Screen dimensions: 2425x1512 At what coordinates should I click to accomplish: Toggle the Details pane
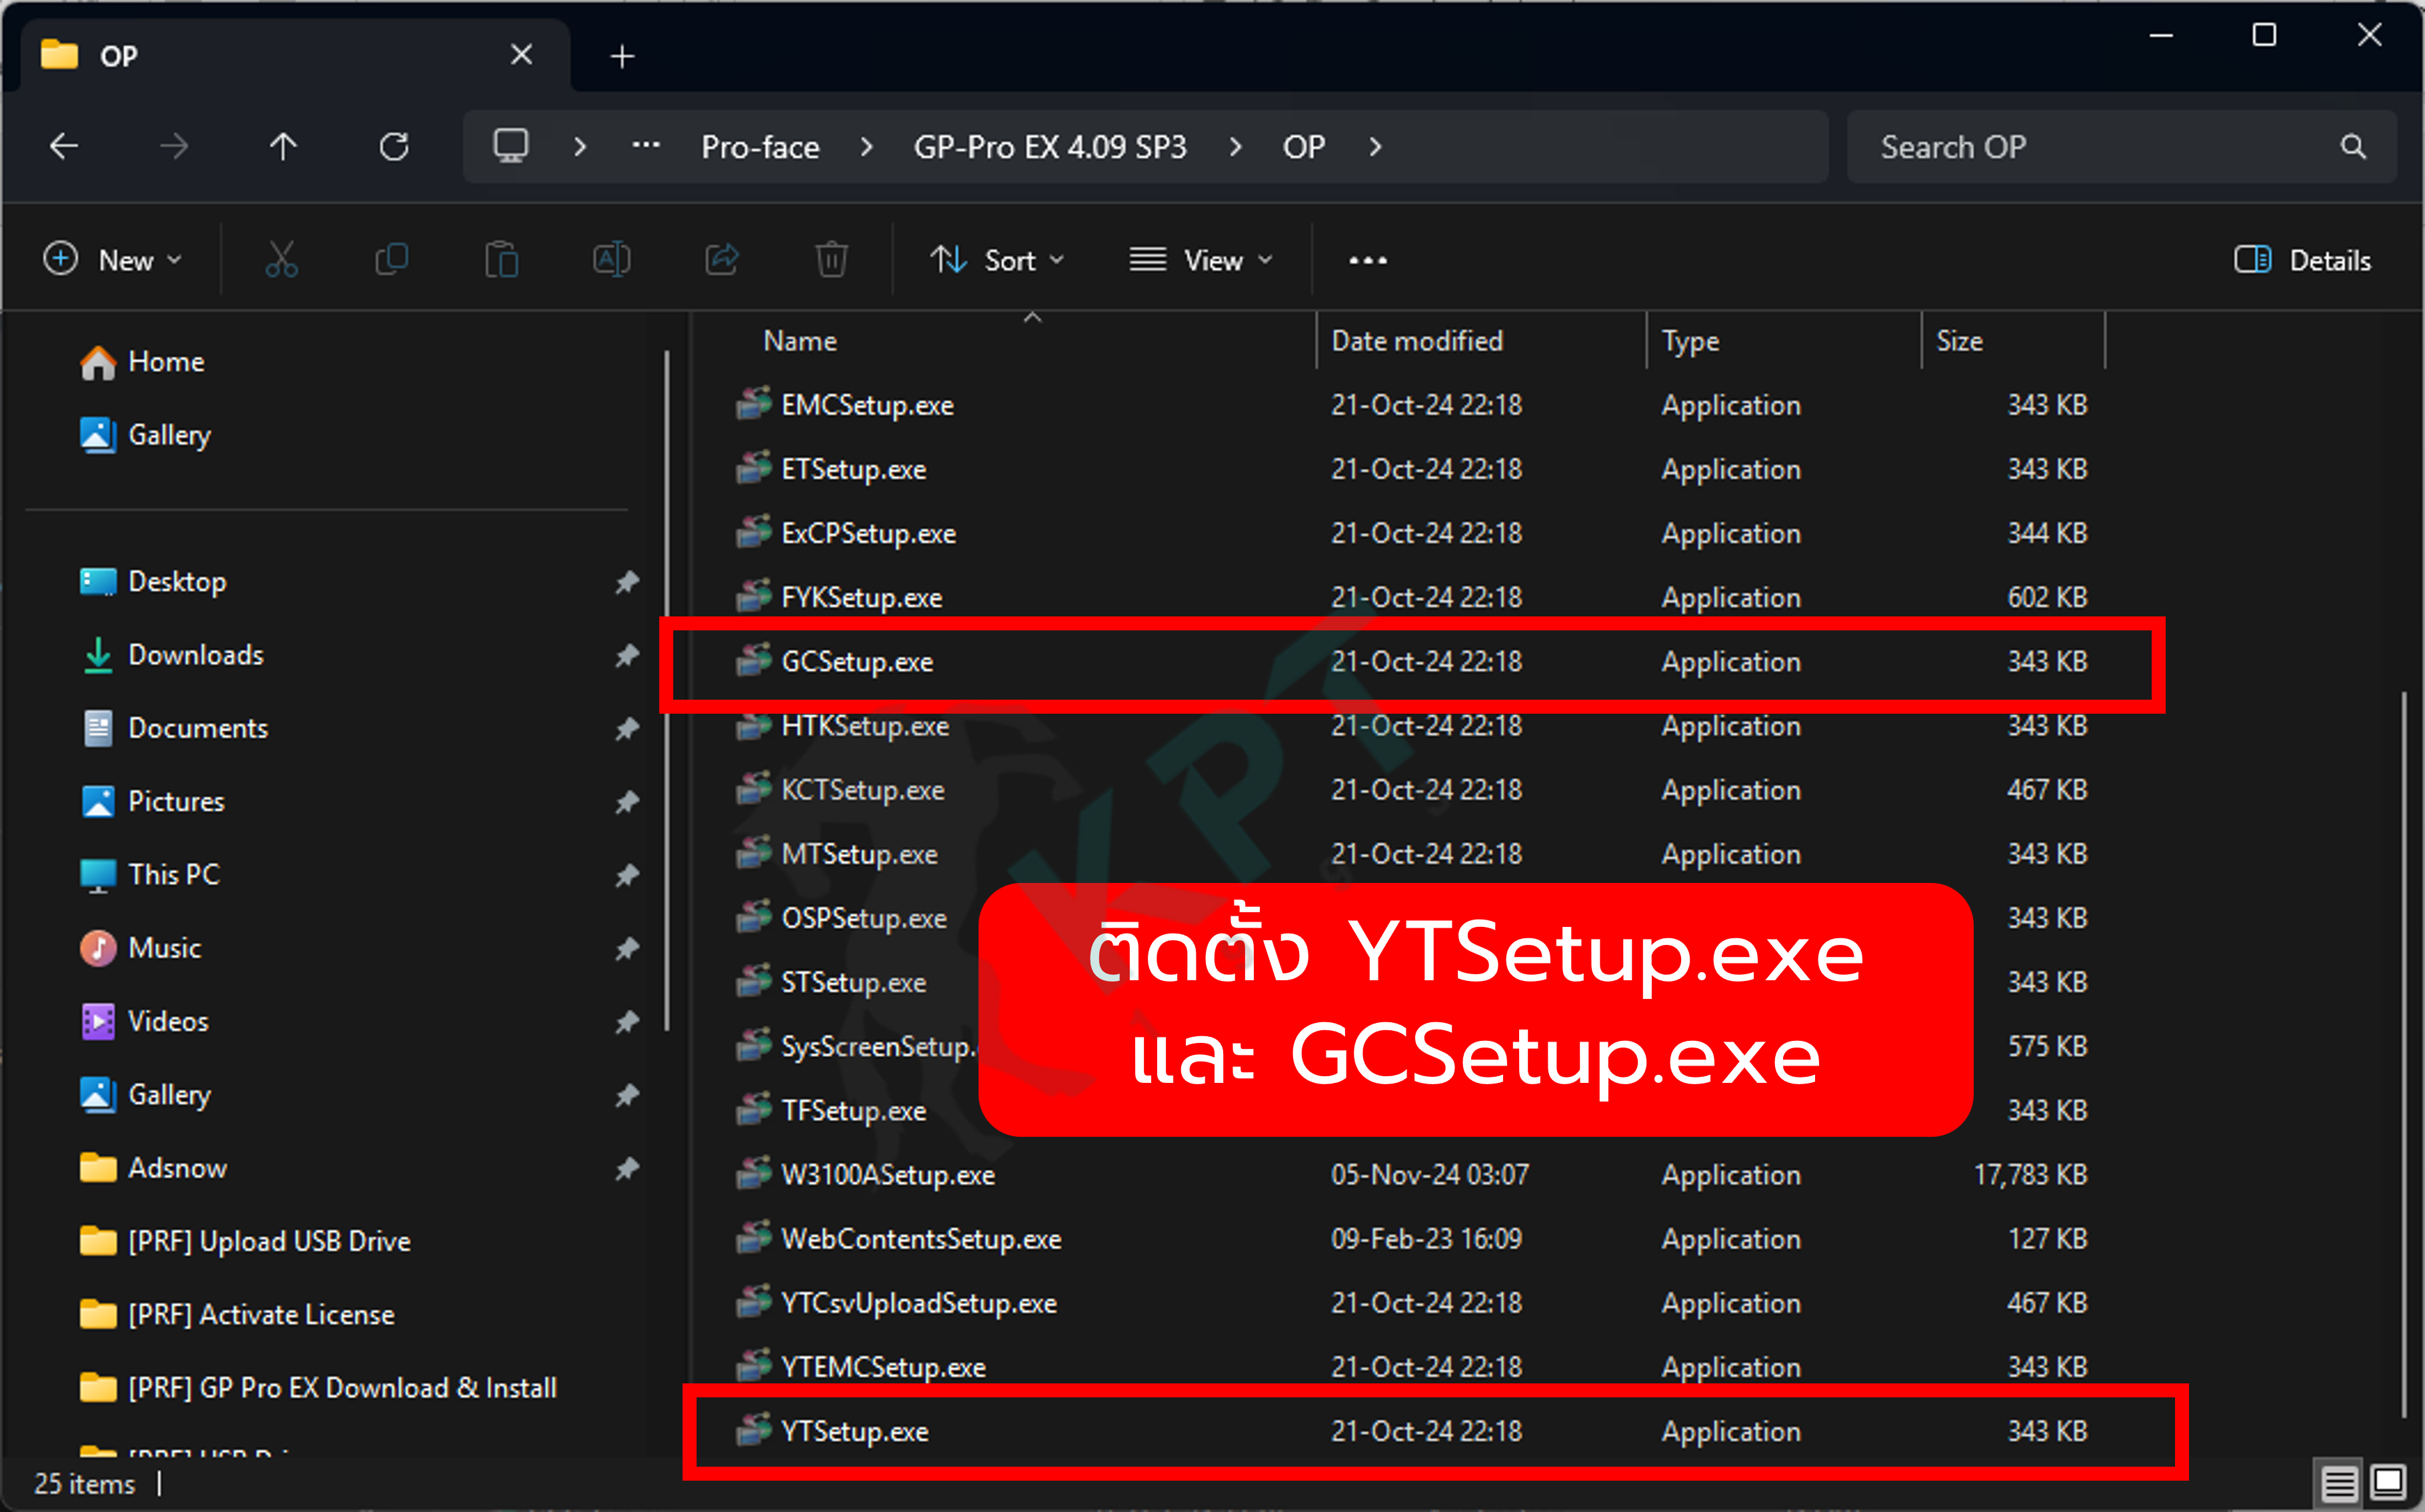[2302, 260]
